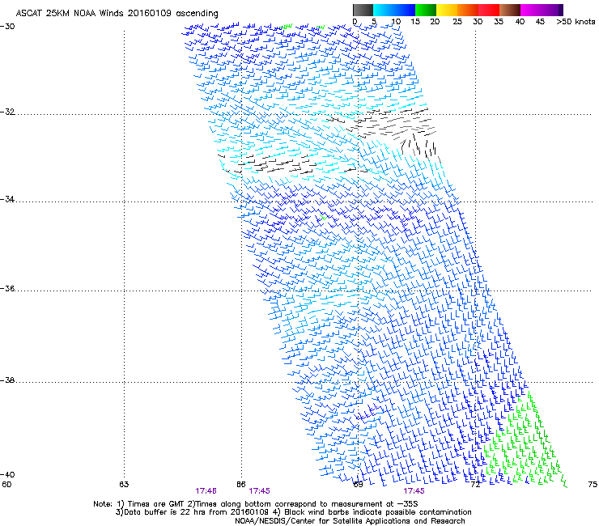599x526 pixels.
Task: Pick the brown 35-40 knots legend segment
Action: point(510,10)
